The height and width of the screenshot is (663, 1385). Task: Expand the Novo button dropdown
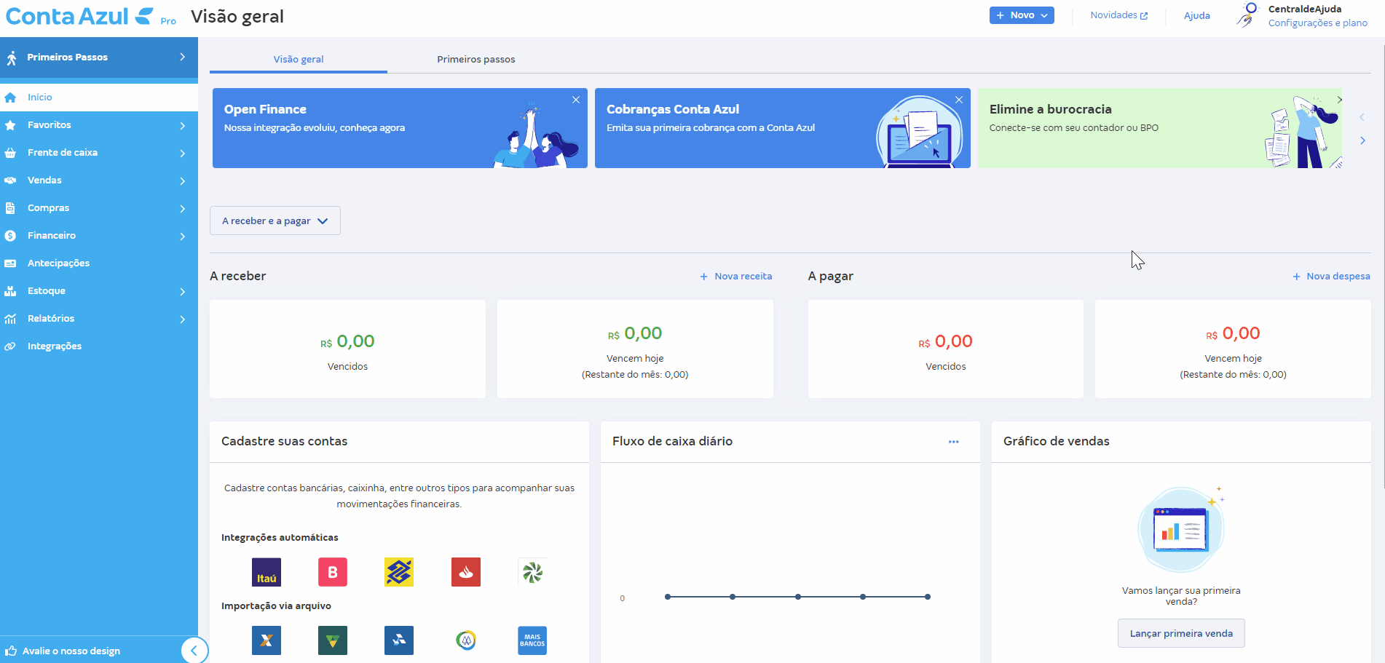coord(1021,15)
